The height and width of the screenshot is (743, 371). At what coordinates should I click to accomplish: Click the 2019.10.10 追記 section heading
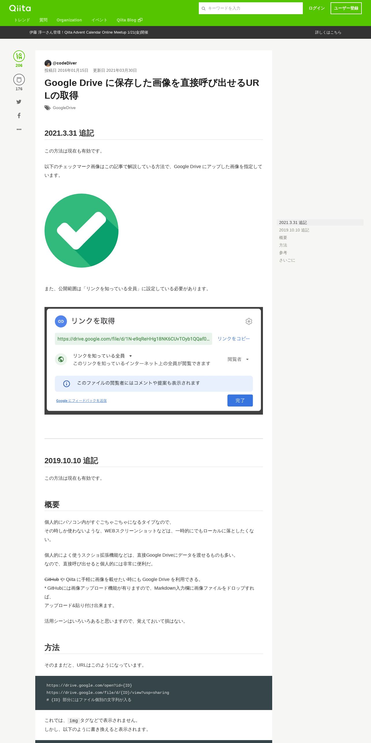pos(71,461)
